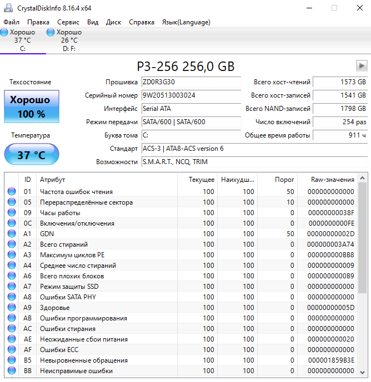Open the Язык(Language) menu
371x382 pixels.
(x=186, y=22)
